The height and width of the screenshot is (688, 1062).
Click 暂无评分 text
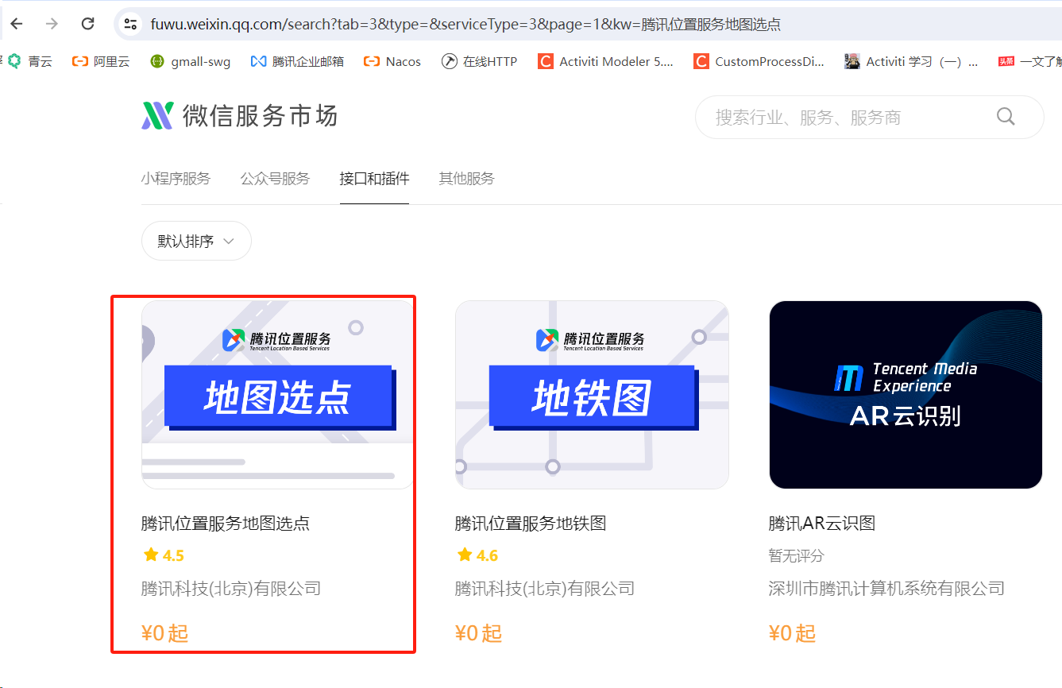click(797, 556)
